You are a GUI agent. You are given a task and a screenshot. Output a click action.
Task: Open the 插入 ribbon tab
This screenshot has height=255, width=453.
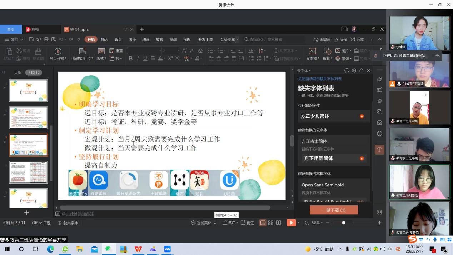105,39
